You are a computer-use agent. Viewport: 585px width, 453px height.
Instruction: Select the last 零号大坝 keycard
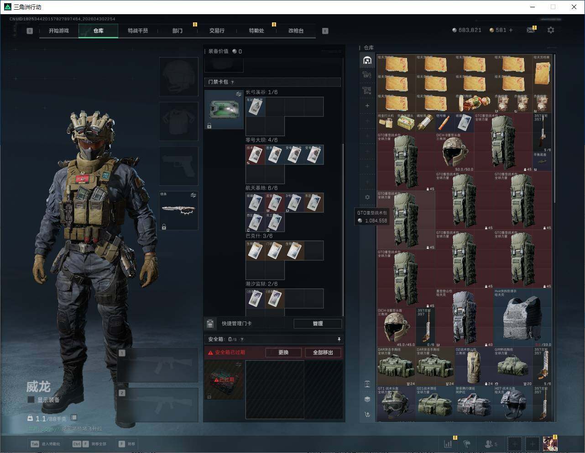tap(313, 155)
